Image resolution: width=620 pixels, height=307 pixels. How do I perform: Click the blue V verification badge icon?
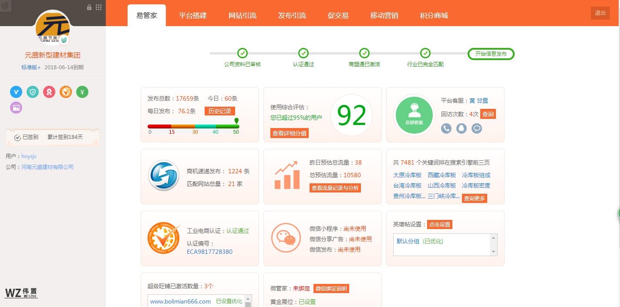(16, 92)
